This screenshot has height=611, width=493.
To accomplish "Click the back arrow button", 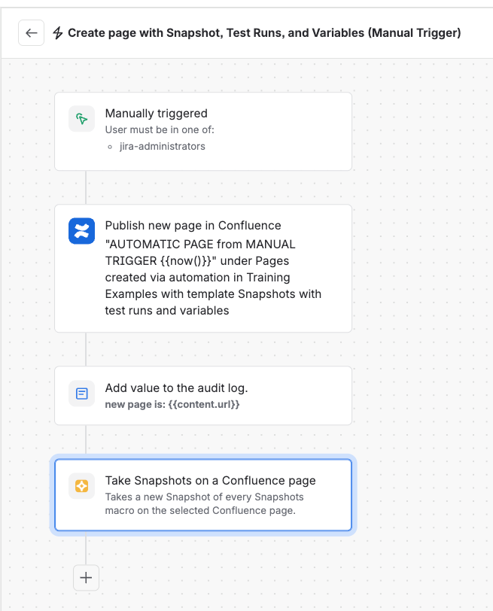I will (x=31, y=33).
